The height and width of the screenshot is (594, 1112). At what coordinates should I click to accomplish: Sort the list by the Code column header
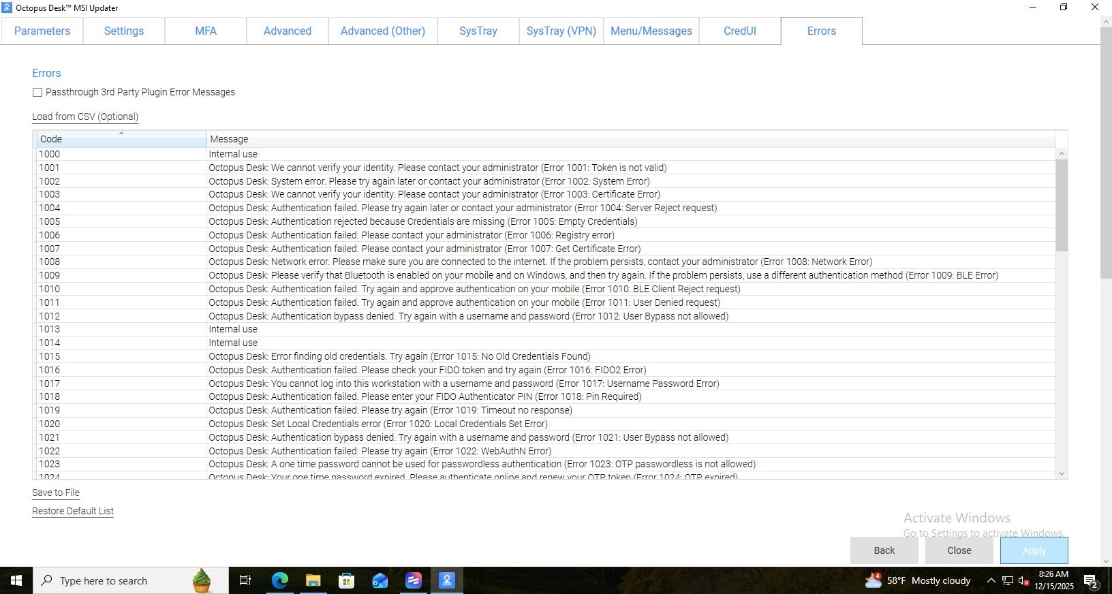pos(121,139)
